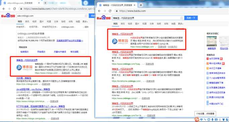Click the 百度一下 button in right window

point(191,18)
